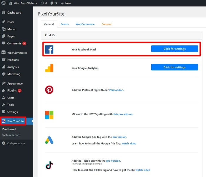Click the Google Analytics logo icon
Viewport: 206px width, 177px height.
(x=49, y=68)
